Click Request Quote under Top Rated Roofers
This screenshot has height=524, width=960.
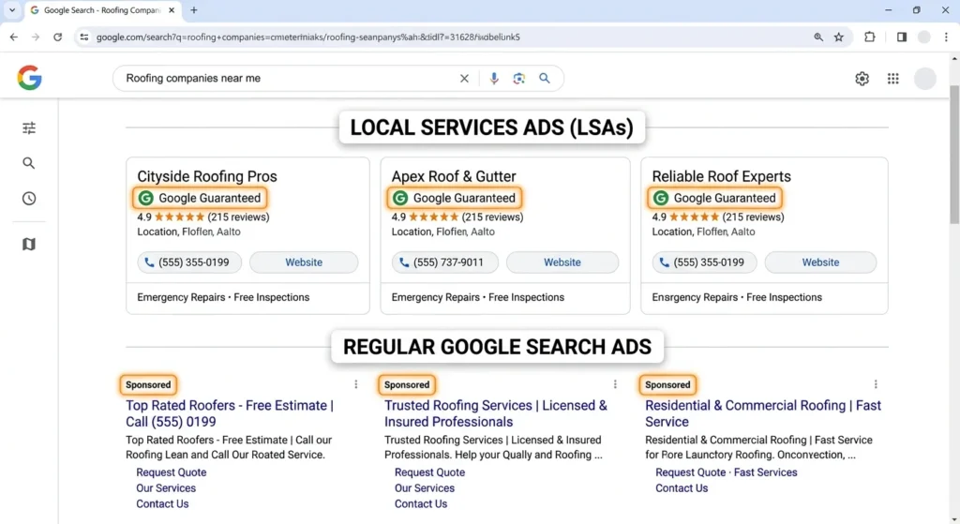point(171,472)
